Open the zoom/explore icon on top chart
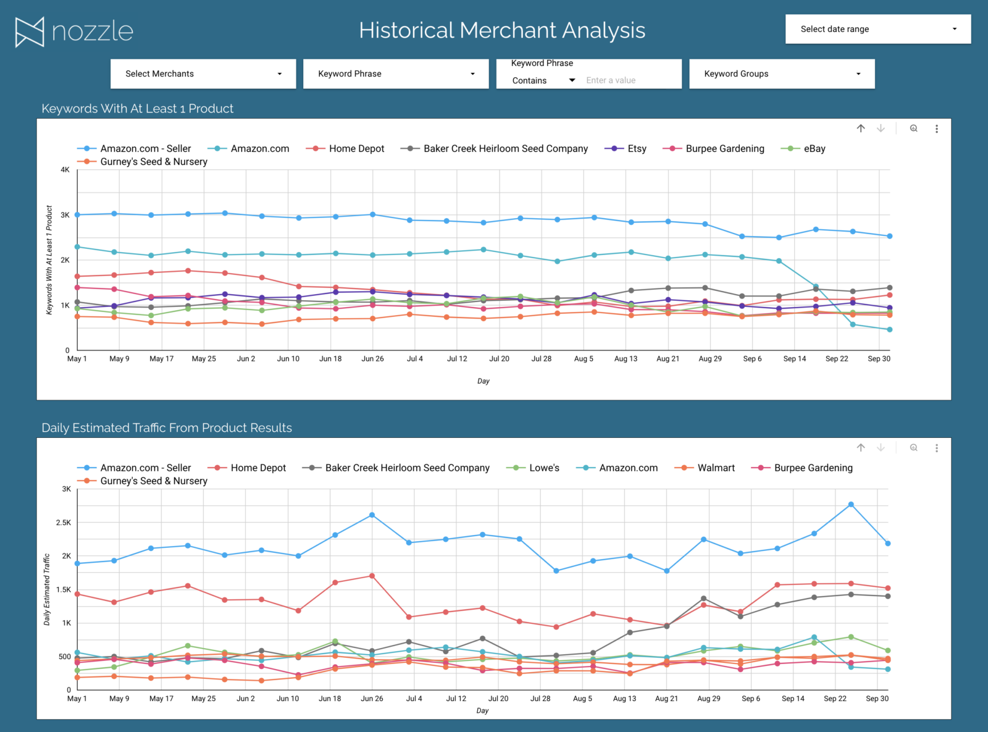This screenshot has width=988, height=732. point(913,128)
